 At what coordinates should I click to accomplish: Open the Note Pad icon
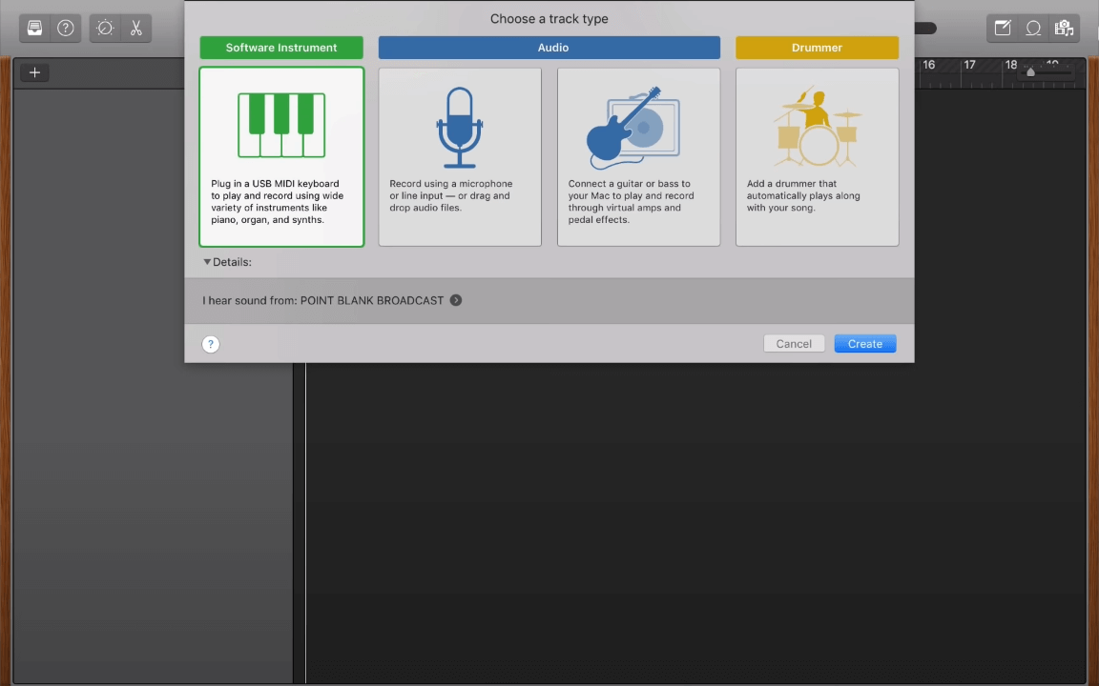[1003, 29]
